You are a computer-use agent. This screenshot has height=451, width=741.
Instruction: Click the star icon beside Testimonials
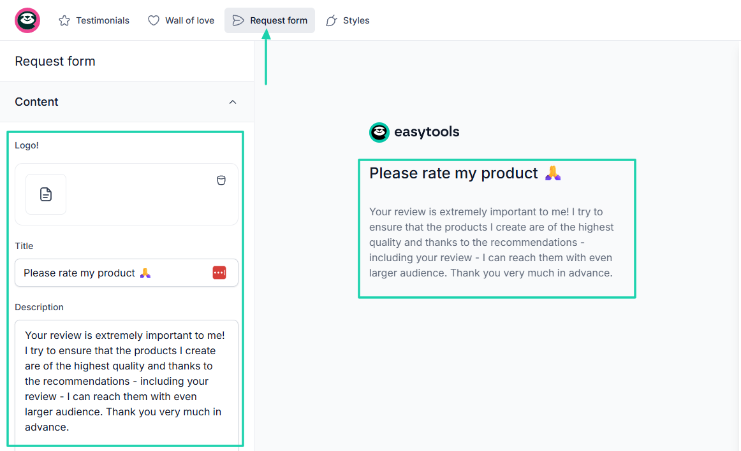pyautogui.click(x=64, y=20)
